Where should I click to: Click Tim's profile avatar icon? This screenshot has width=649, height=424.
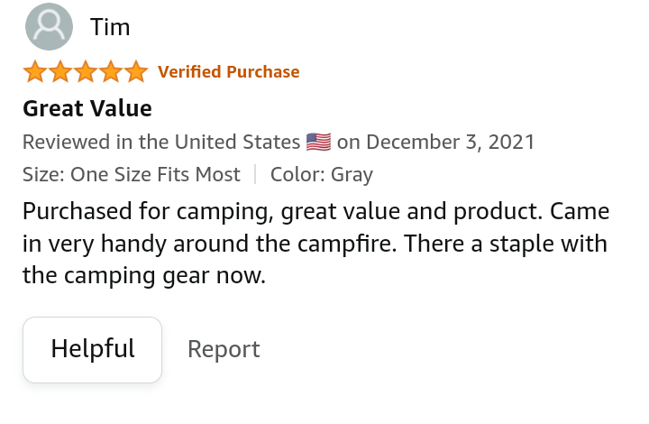tap(50, 27)
